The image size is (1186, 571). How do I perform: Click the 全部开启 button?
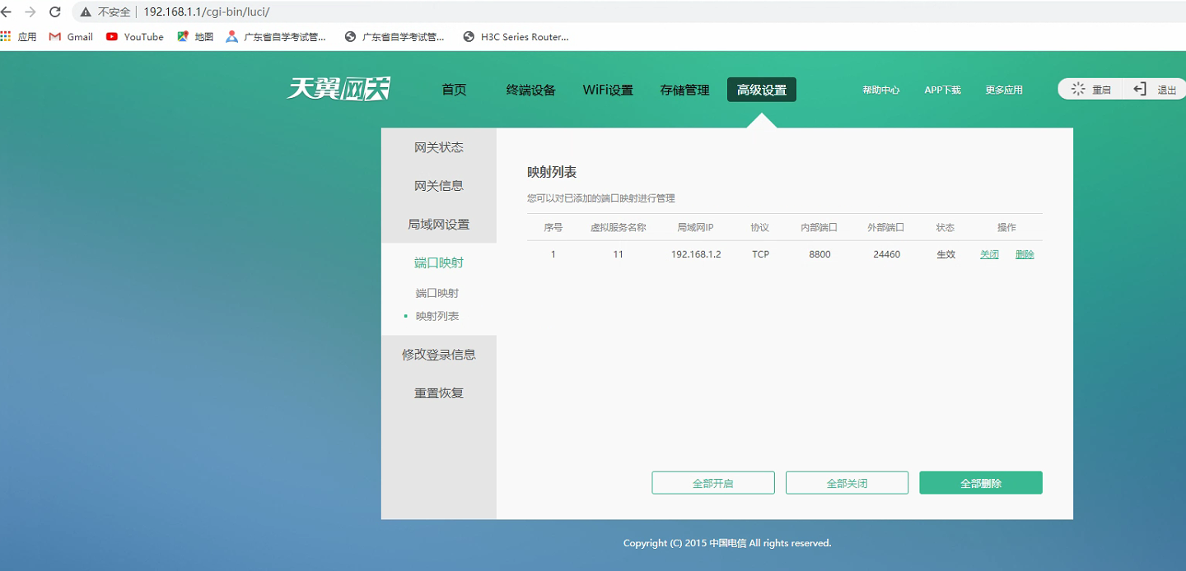pos(713,483)
